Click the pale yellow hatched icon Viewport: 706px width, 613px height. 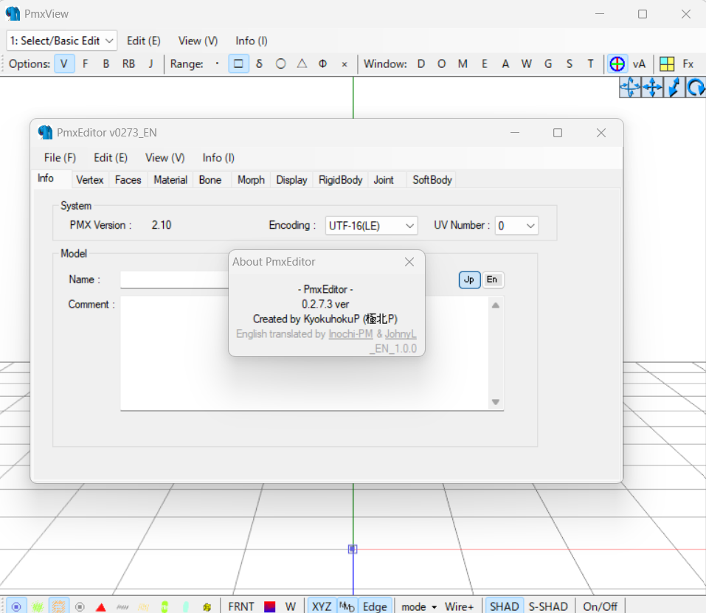click(143, 606)
